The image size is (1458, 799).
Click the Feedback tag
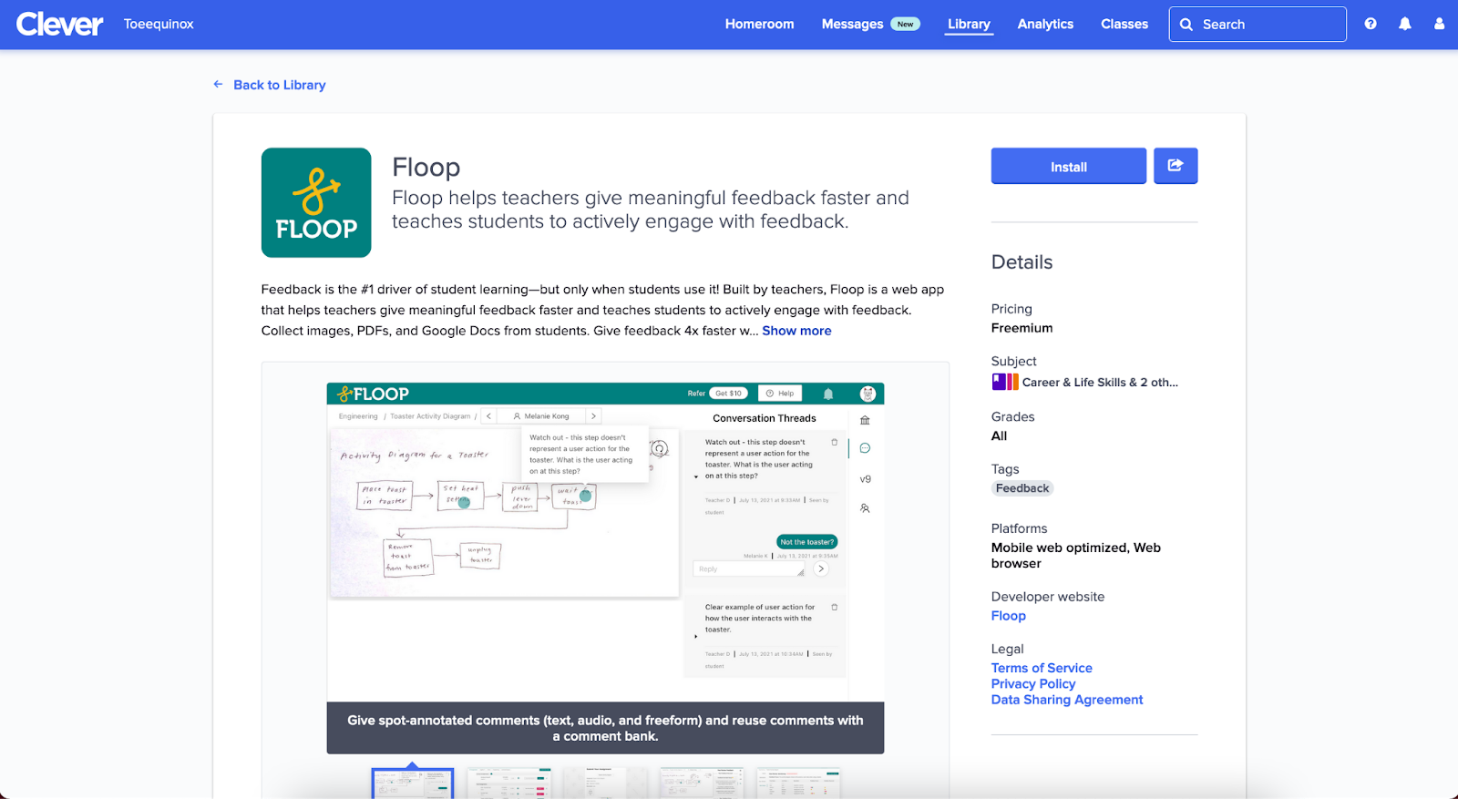pyautogui.click(x=1022, y=488)
